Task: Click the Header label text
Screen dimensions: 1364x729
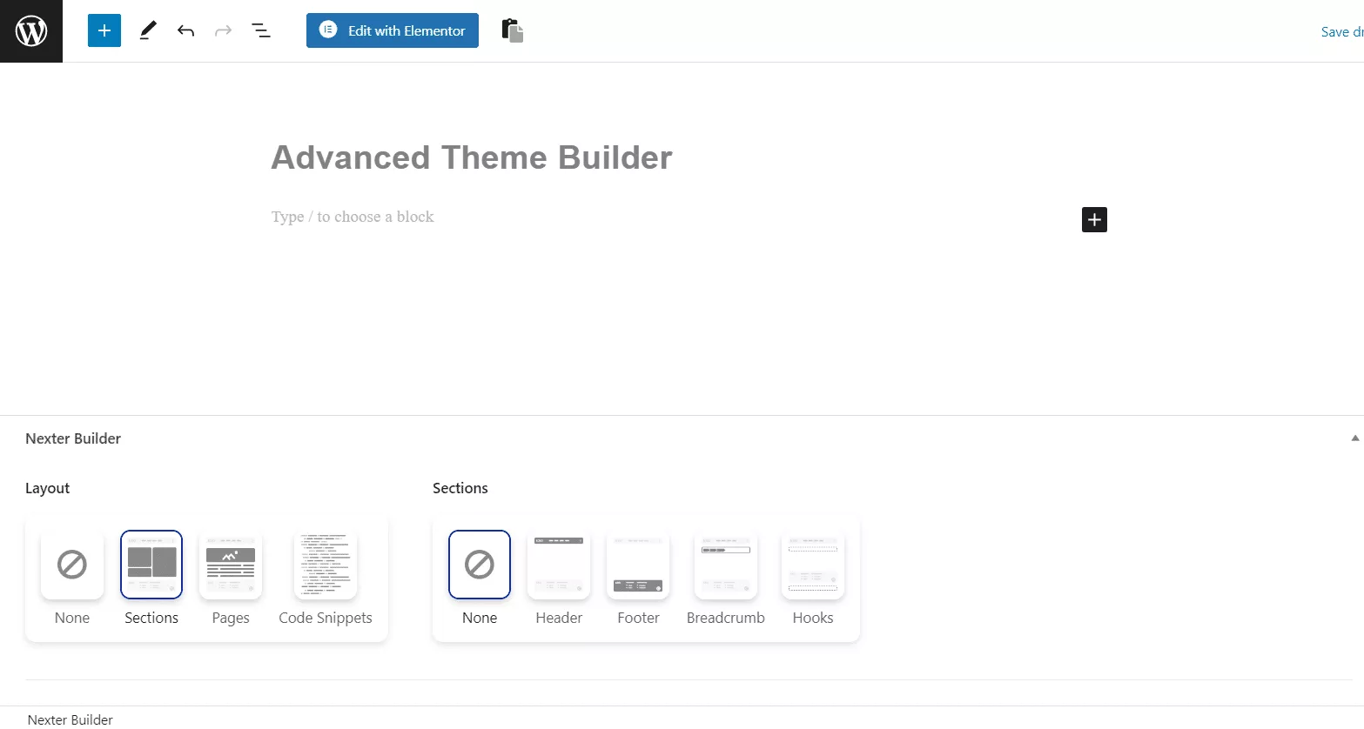Action: (x=559, y=618)
